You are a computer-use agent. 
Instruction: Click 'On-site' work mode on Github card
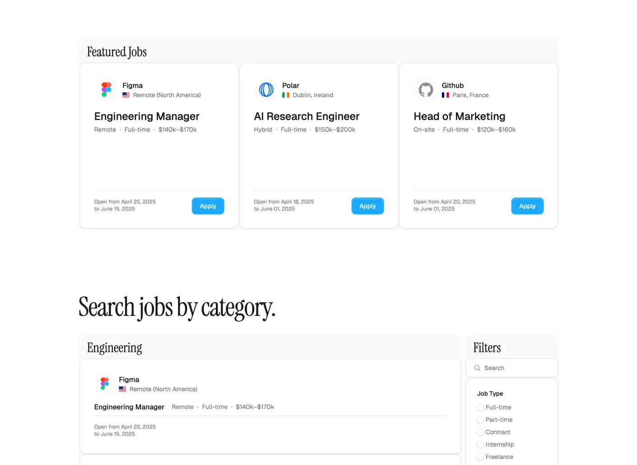pyautogui.click(x=424, y=130)
